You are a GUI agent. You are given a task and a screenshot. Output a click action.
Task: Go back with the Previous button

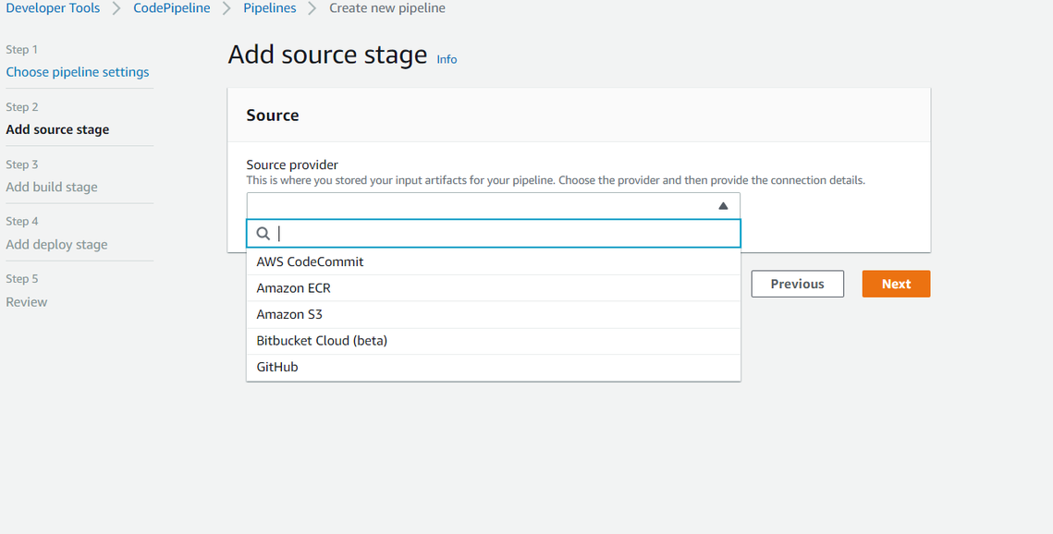[797, 284]
